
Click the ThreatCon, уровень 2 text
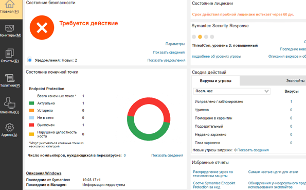(x=225, y=45)
